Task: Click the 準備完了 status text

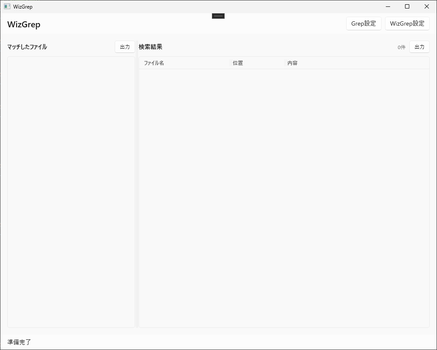Action: tap(19, 342)
